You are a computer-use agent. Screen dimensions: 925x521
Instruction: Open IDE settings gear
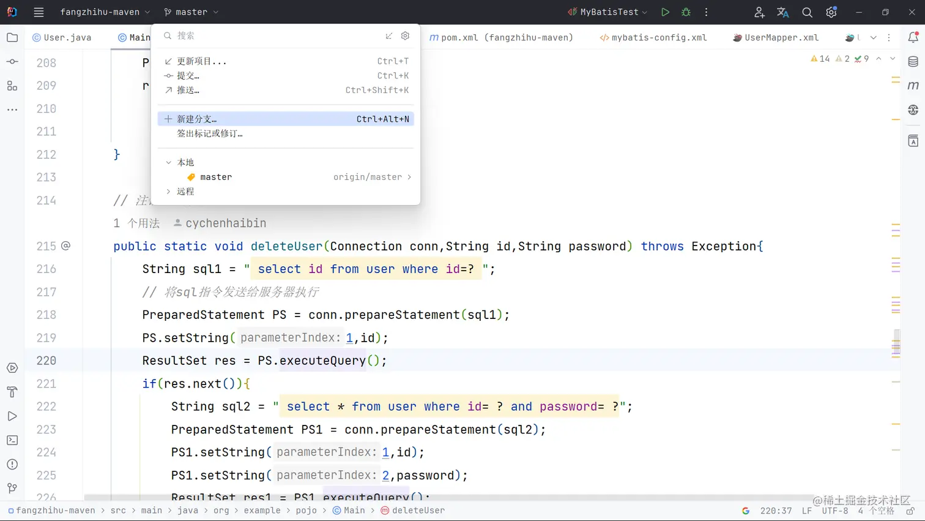point(831,12)
